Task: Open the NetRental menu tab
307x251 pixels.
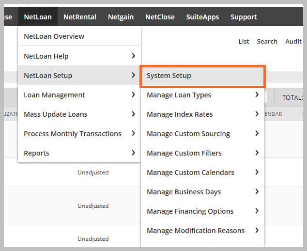Action: (x=80, y=17)
